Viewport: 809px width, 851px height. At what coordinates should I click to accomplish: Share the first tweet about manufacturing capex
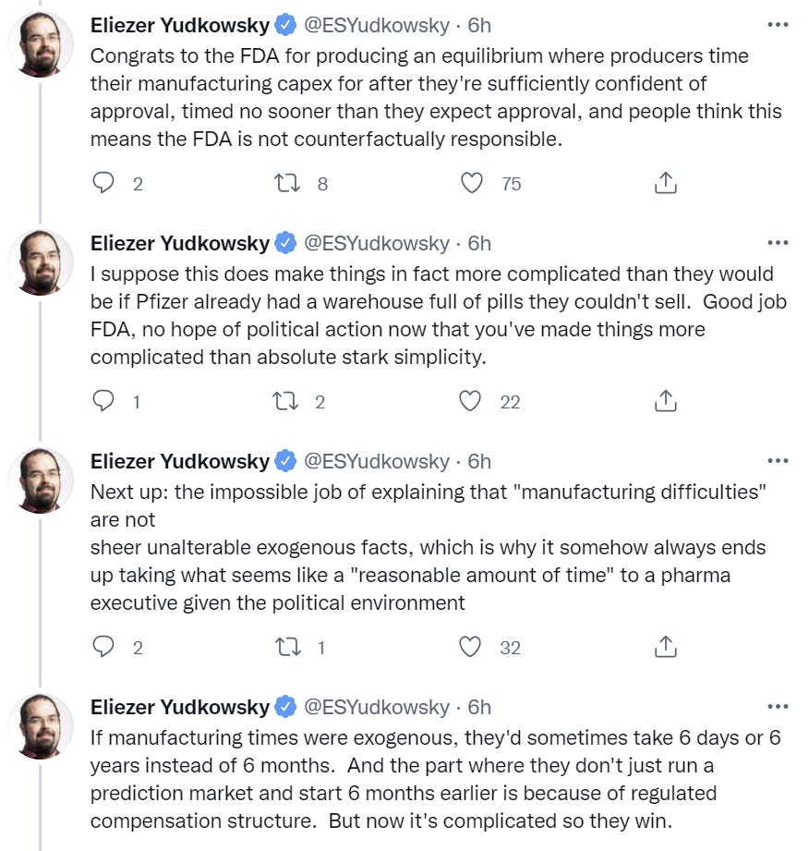click(x=665, y=184)
